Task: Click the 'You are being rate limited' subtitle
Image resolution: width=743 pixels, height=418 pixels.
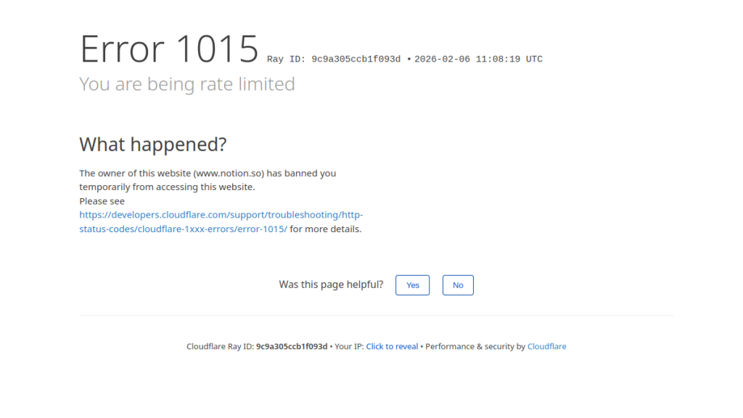Action: coord(187,84)
